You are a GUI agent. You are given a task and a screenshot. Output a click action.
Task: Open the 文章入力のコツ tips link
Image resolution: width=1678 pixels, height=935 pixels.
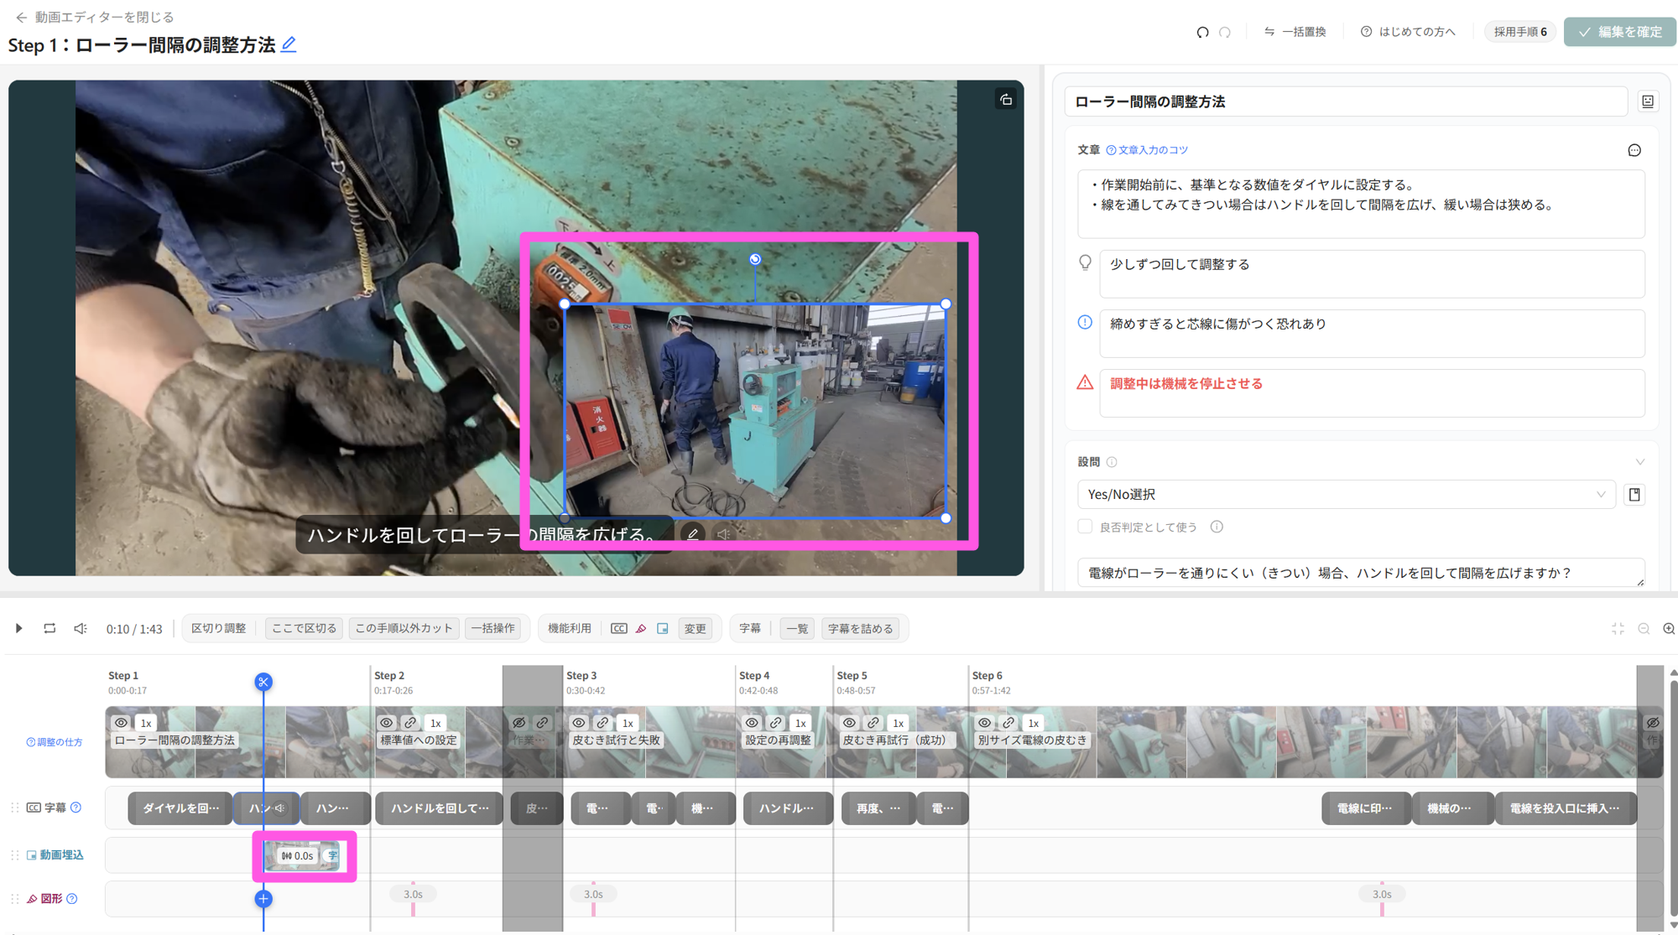click(1147, 150)
